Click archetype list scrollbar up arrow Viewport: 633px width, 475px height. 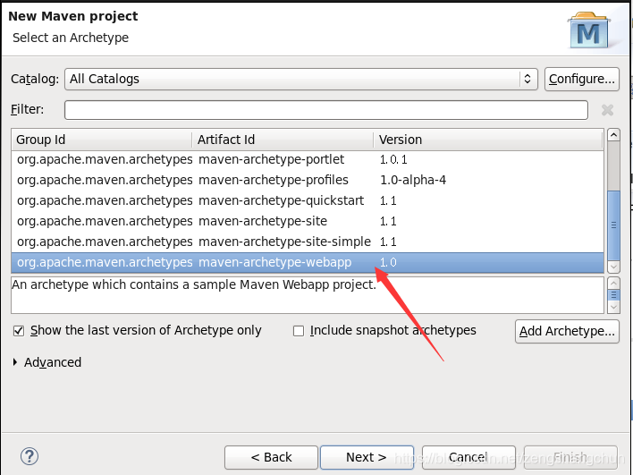613,135
